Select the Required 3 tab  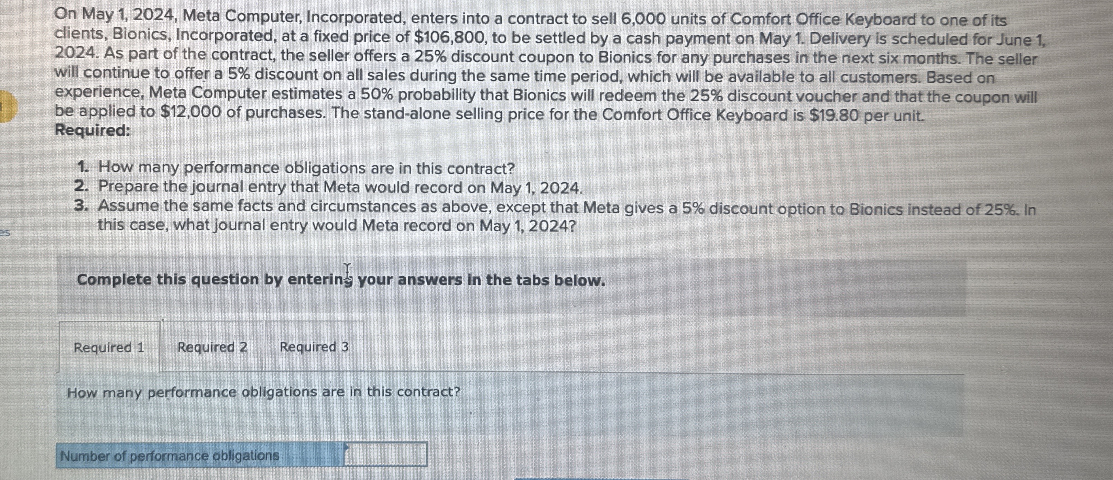(x=314, y=347)
